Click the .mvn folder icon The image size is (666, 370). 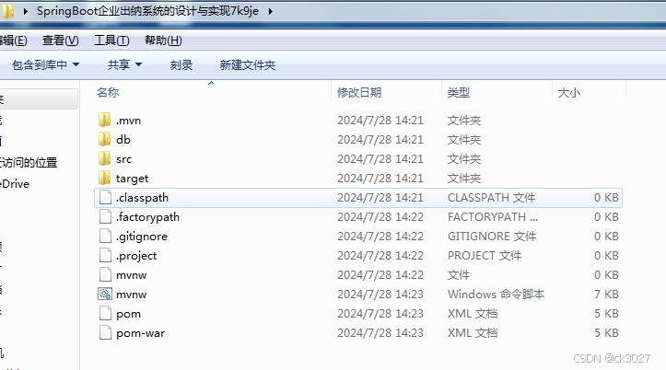pyautogui.click(x=104, y=120)
